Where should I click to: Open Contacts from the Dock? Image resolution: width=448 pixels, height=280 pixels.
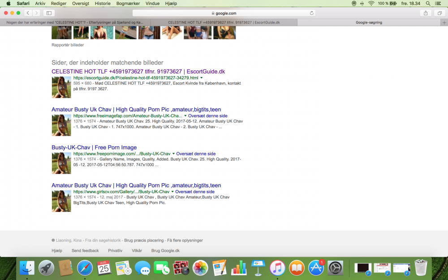click(x=65, y=268)
